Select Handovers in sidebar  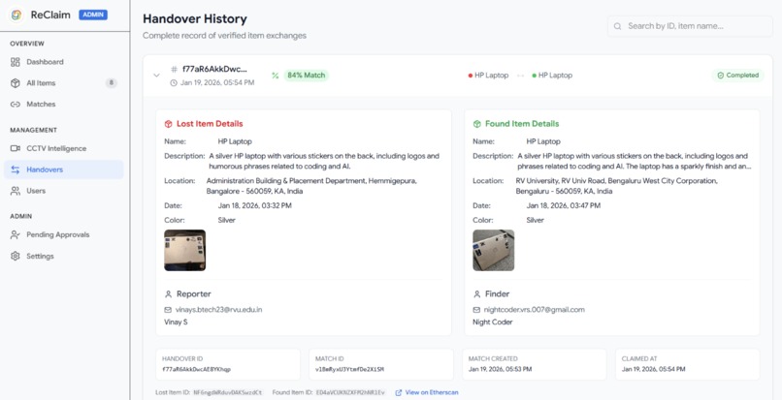coord(63,169)
